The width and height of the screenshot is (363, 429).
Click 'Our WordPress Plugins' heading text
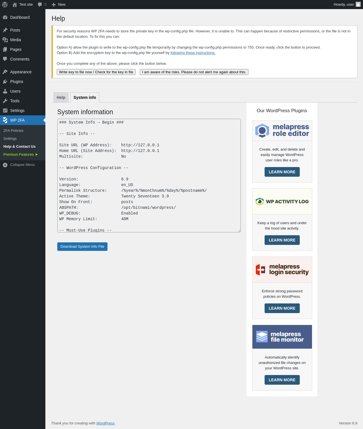pos(282,111)
